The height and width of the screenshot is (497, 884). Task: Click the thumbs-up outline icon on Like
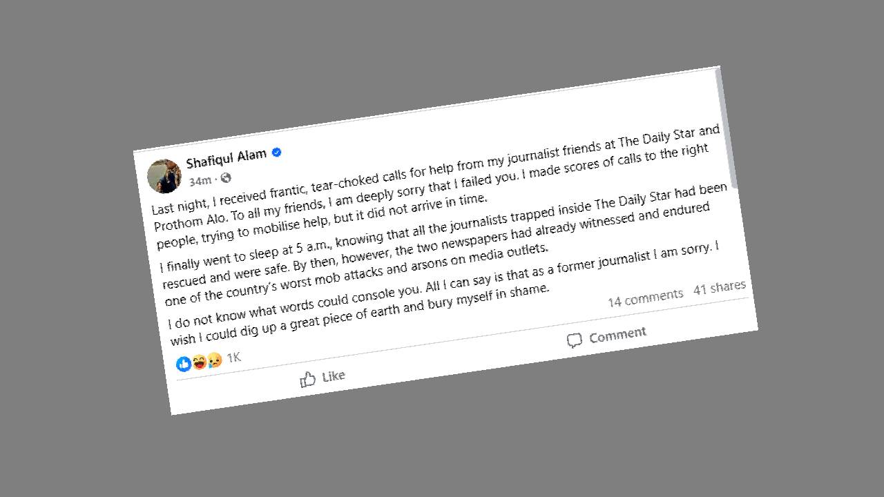coord(308,379)
